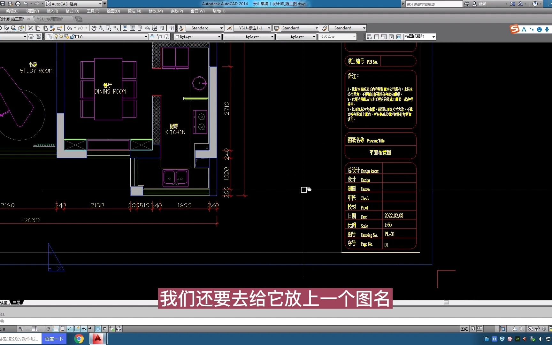
Task: Expand the YSJJ-标注1-1 dimension style dropdown
Action: (x=269, y=28)
